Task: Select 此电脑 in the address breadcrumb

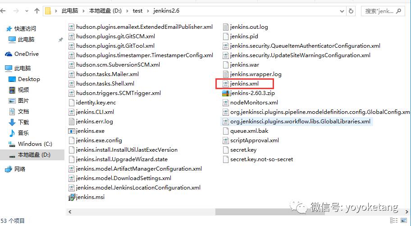Action: pyautogui.click(x=70, y=11)
